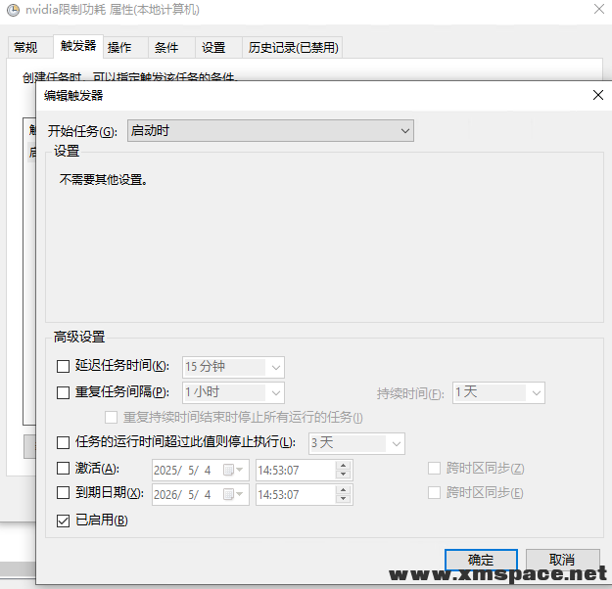Open the 开始任务 dropdown showing 启动时
The image size is (612, 589).
[x=270, y=131]
